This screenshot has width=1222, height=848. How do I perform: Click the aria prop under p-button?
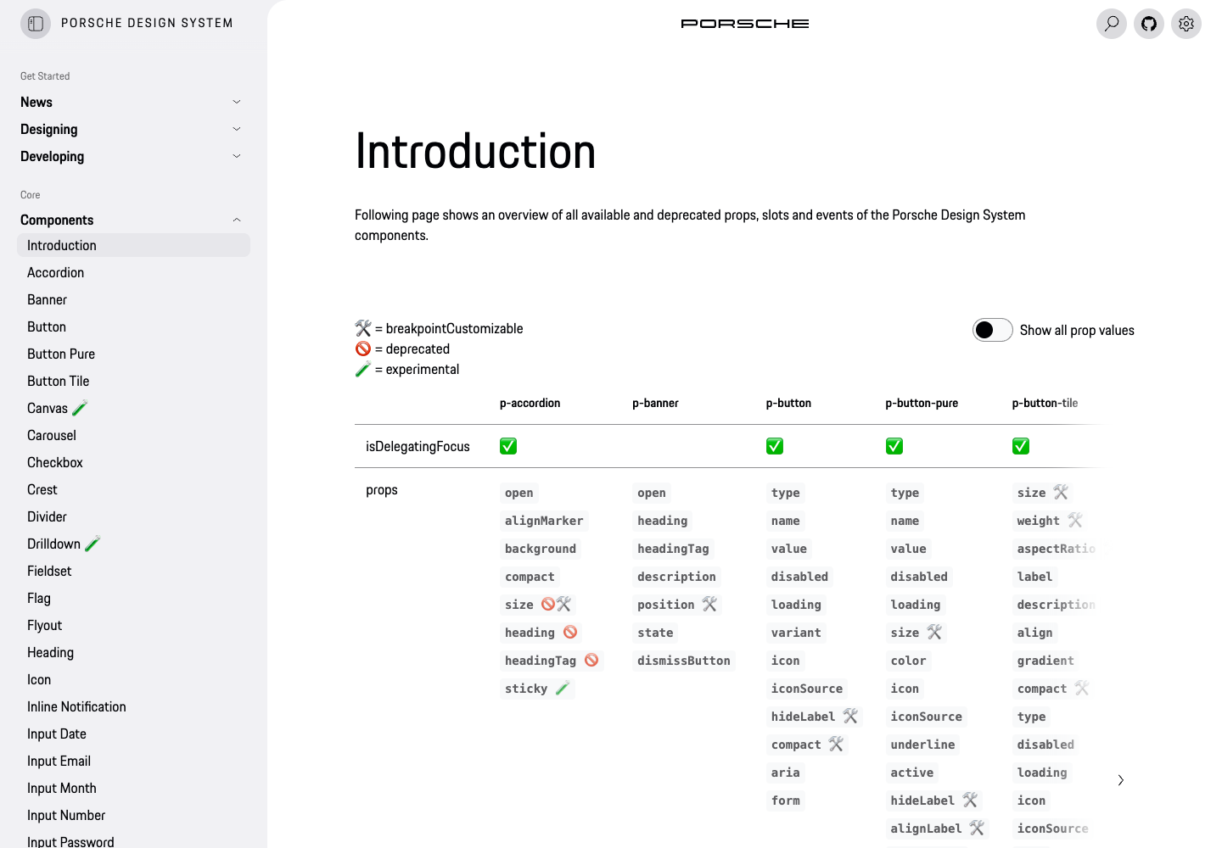[786, 773]
